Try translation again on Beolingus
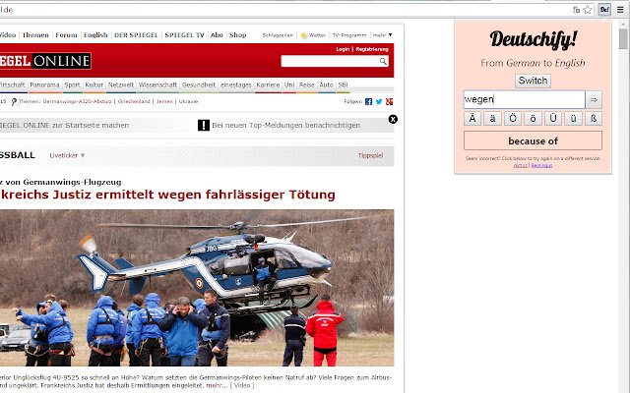 [541, 165]
